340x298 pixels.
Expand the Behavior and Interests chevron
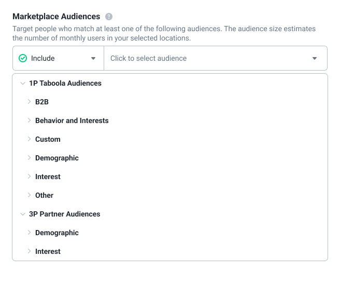click(x=29, y=120)
